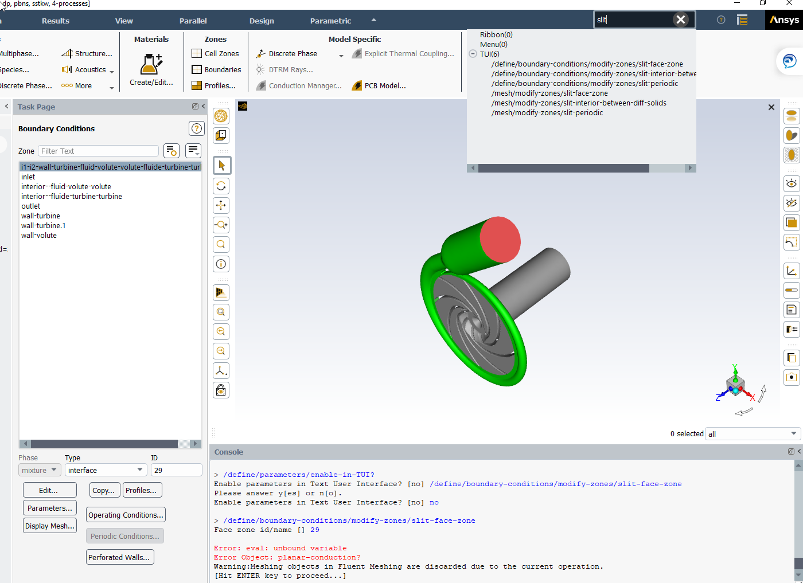This screenshot has height=583, width=803.
Task: Select the rotate view tool
Action: tap(221, 186)
